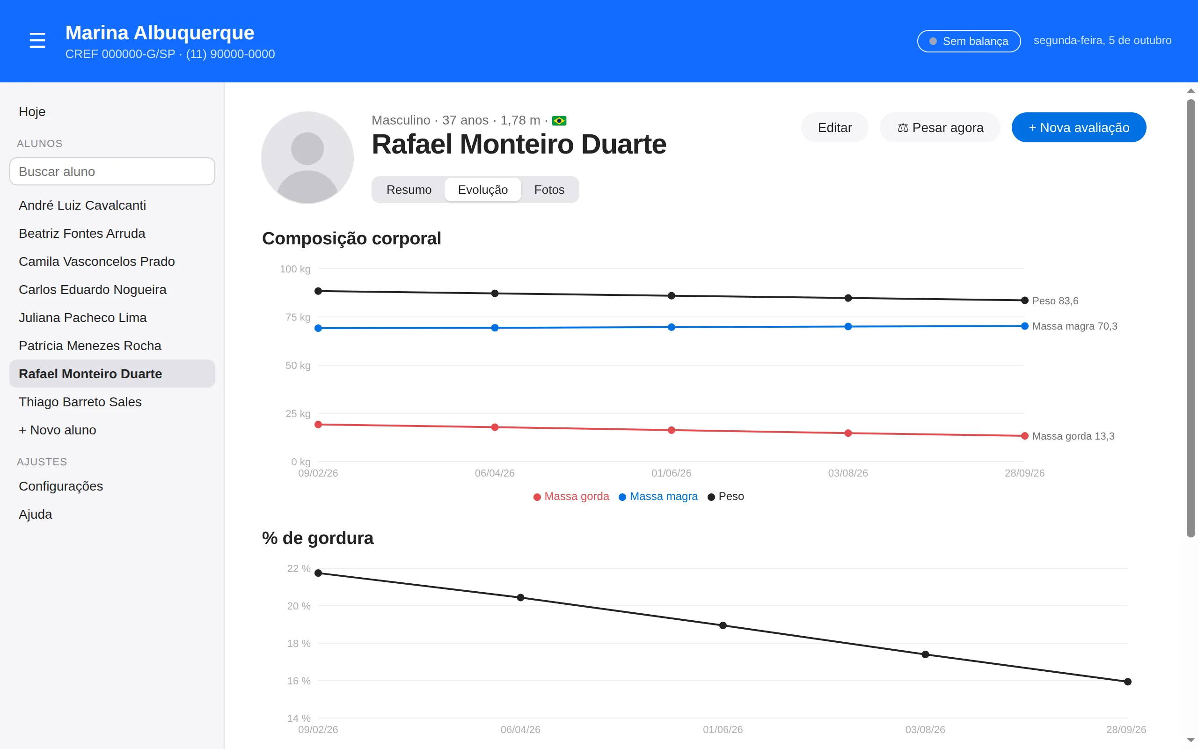Image resolution: width=1198 pixels, height=749 pixels.
Task: Open Ajuda in sidebar
Action: [x=112, y=514]
